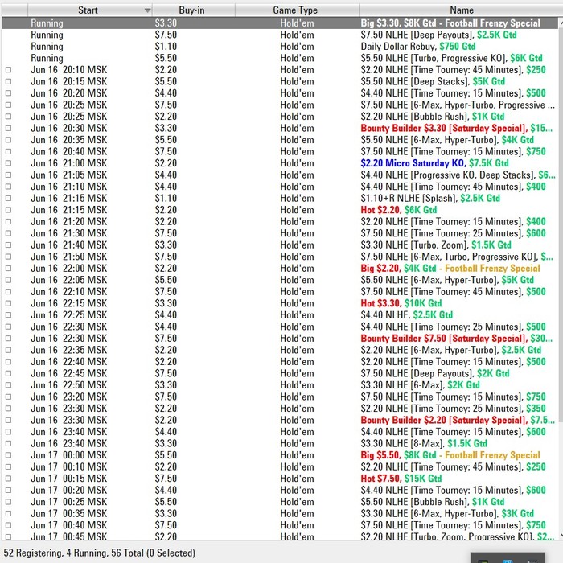Select $3.30 NLHE 8-Max $1.5K Gtd
The width and height of the screenshot is (563, 563).
point(280,443)
